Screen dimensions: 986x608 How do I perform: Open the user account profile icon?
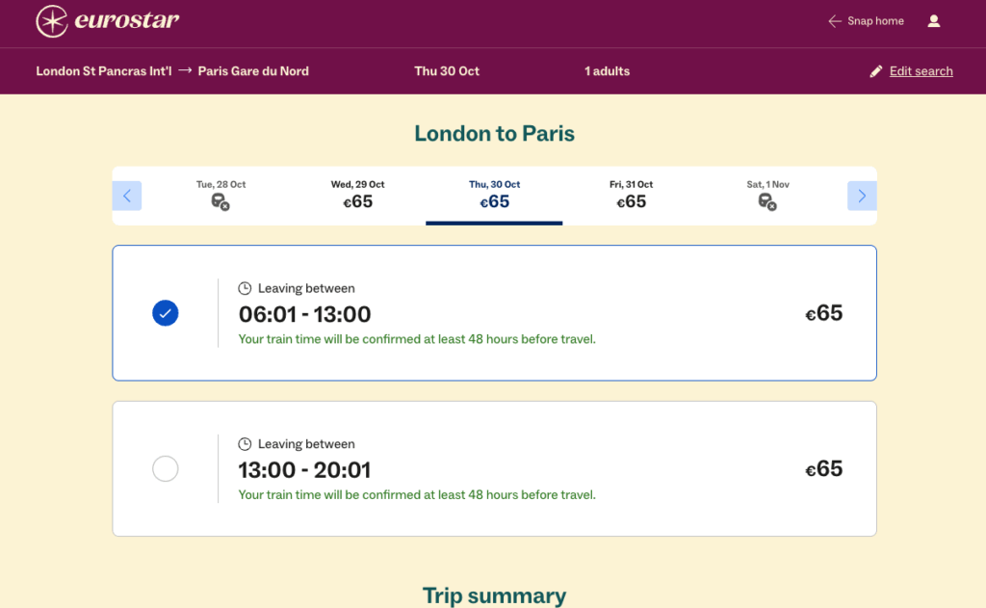point(933,21)
